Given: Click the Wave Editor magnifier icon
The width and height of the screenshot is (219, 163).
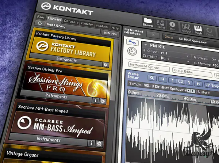Looking at the screenshot, I should [x=152, y=78].
